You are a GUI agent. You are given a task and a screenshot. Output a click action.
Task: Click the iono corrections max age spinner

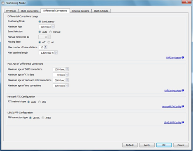pyautogui.click(x=67, y=86)
